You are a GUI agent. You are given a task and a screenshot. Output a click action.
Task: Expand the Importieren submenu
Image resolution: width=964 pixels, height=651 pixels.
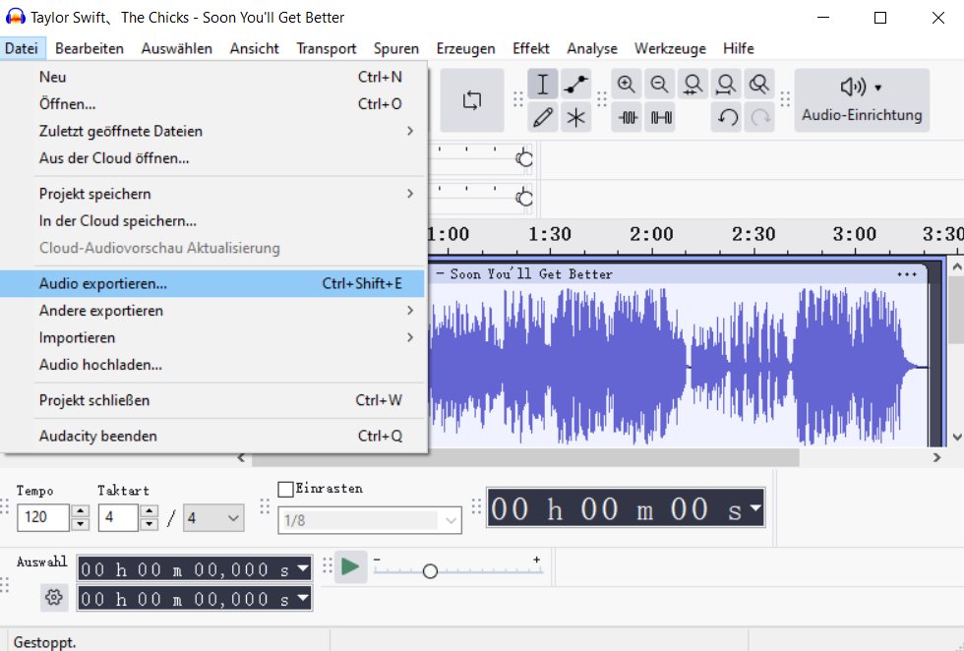[212, 337]
